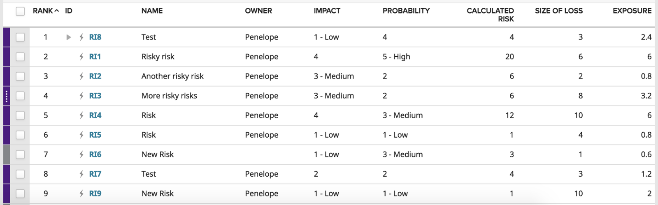This screenshot has height=205, width=658.
Task: Check the box for Risky risk row
Action: pyautogui.click(x=20, y=57)
